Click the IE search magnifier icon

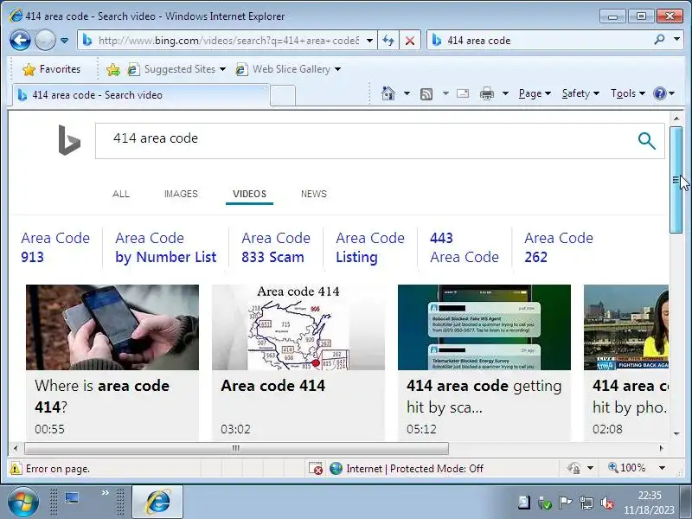coord(659,40)
